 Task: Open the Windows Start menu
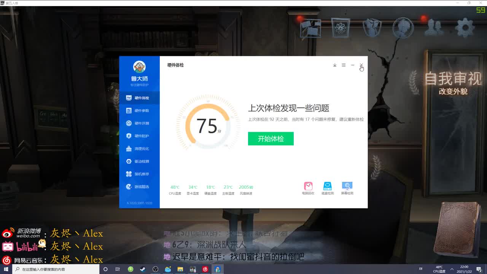[6, 269]
